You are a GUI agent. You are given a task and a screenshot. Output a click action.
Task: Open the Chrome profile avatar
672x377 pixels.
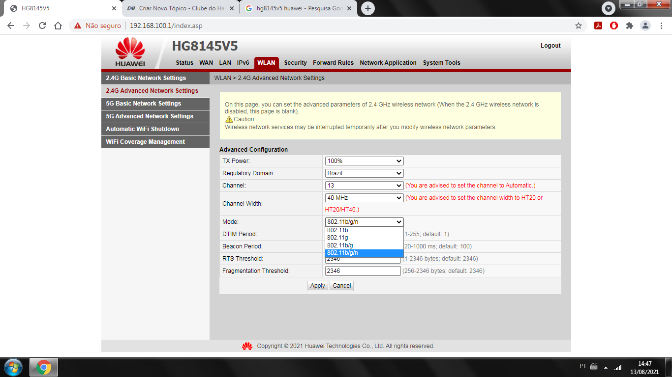[x=645, y=26]
